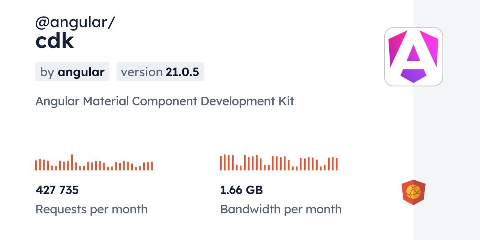Open the "by angular" author badge
Viewport: 480px width, 240px height.
click(x=72, y=72)
